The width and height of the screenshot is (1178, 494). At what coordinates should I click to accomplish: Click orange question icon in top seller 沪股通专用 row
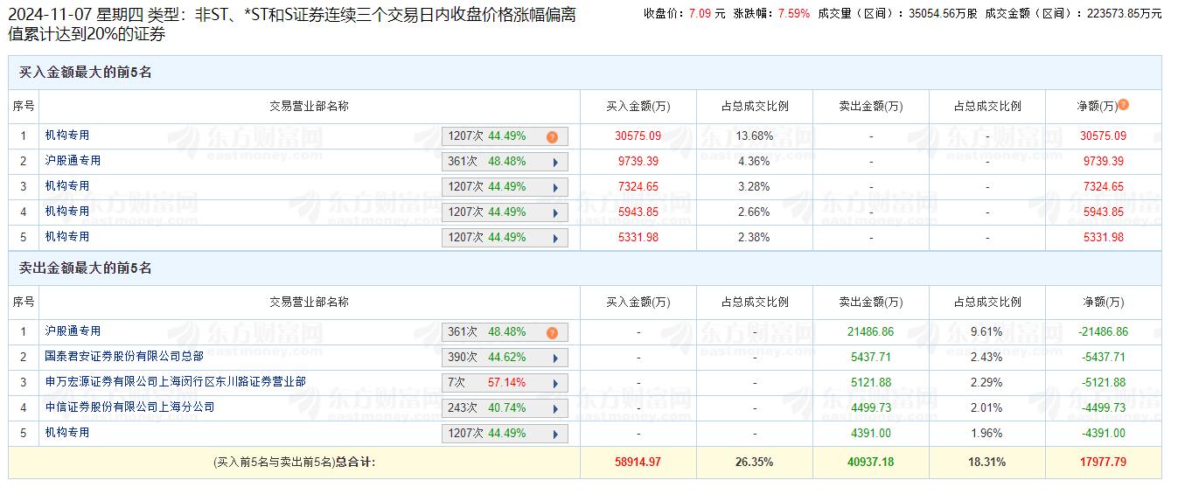(552, 333)
